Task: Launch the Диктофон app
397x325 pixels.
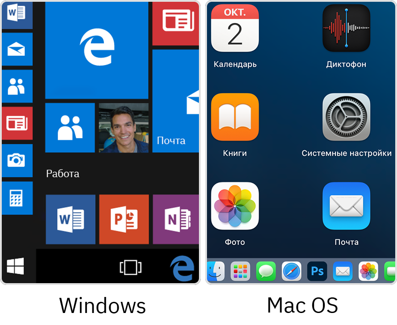Action: (x=346, y=28)
